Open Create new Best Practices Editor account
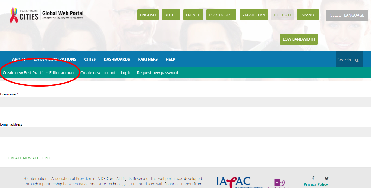The image size is (371, 188). click(x=38, y=72)
